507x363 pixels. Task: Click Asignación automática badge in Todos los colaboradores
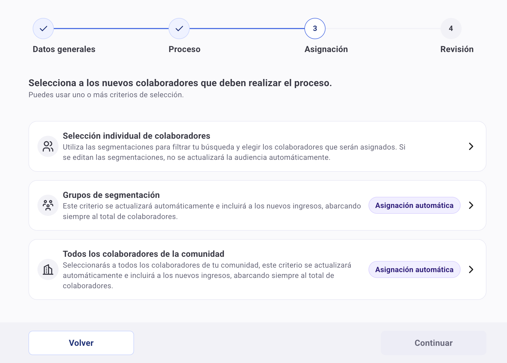click(414, 269)
